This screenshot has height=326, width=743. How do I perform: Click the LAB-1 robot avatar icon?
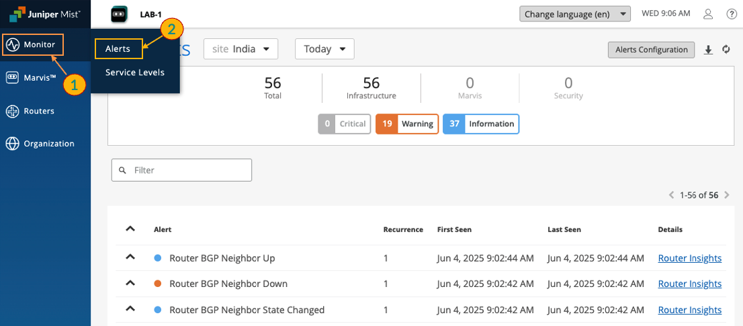coord(118,13)
